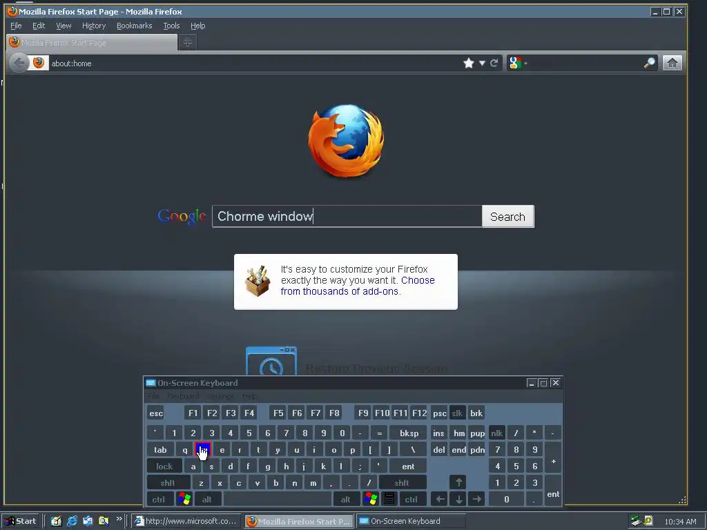Click the left Windows logo key on the keyboard

(184, 500)
